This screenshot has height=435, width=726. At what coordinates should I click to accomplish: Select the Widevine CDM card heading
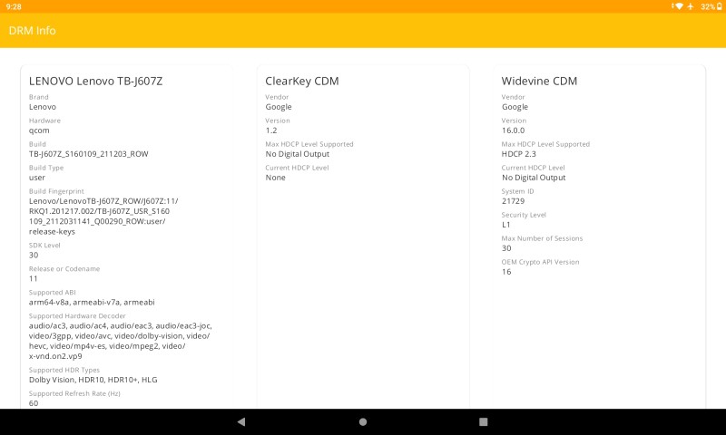539,81
